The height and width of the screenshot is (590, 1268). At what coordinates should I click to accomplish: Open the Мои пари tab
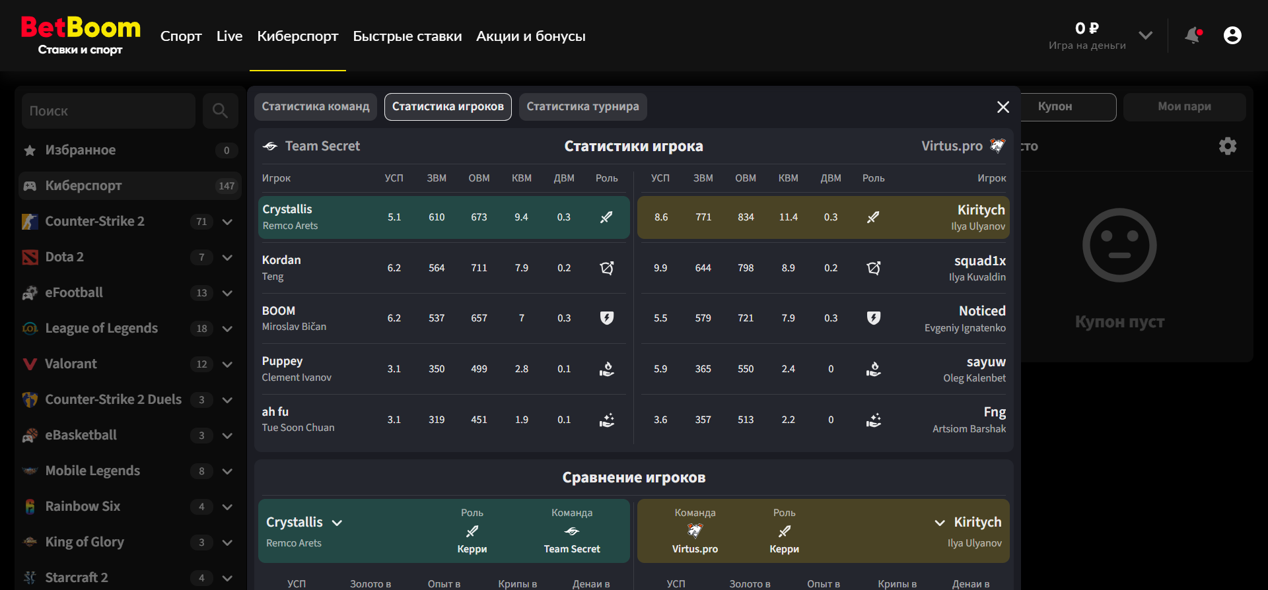coord(1184,107)
